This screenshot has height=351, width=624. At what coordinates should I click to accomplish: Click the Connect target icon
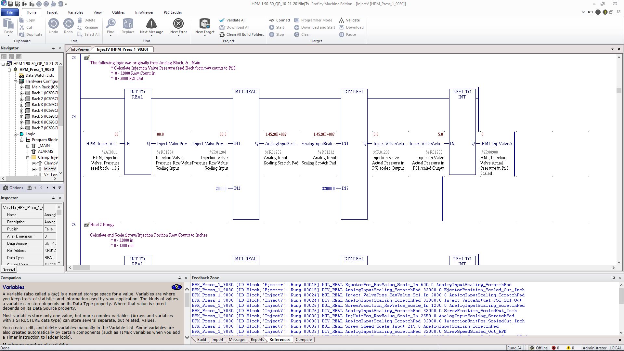pyautogui.click(x=272, y=20)
